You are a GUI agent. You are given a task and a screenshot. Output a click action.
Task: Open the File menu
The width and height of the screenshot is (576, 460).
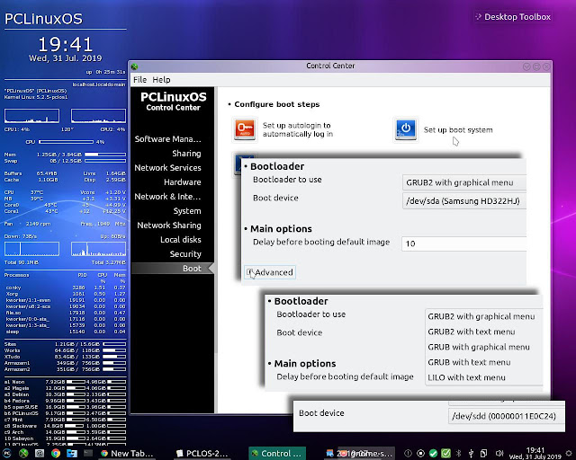tap(140, 80)
